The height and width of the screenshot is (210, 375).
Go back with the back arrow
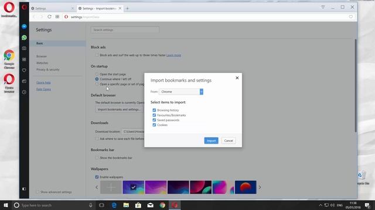pyautogui.click(x=34, y=17)
